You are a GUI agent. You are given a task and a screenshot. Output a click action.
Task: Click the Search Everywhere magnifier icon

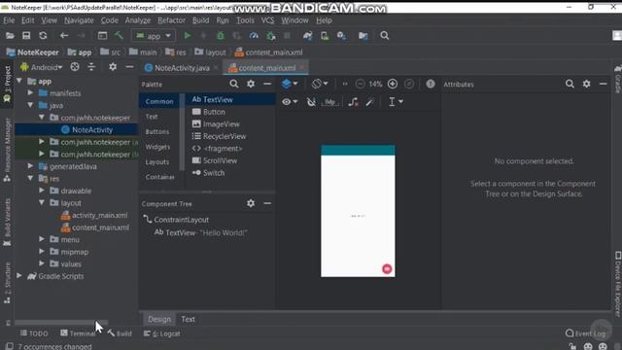(x=385, y=36)
